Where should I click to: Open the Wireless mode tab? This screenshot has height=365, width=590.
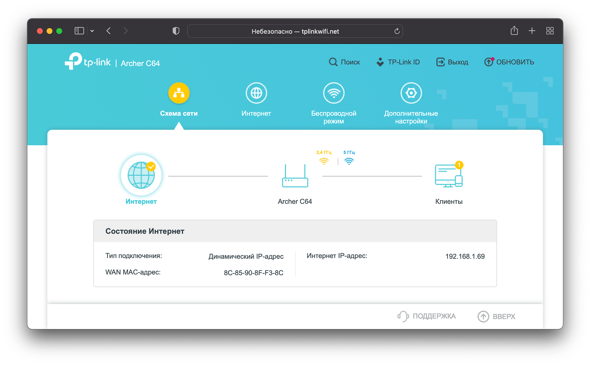(x=334, y=93)
